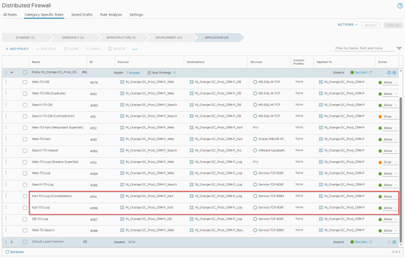
Task: Select the Kart-TO-Log rule checkbox
Action: tap(25, 208)
